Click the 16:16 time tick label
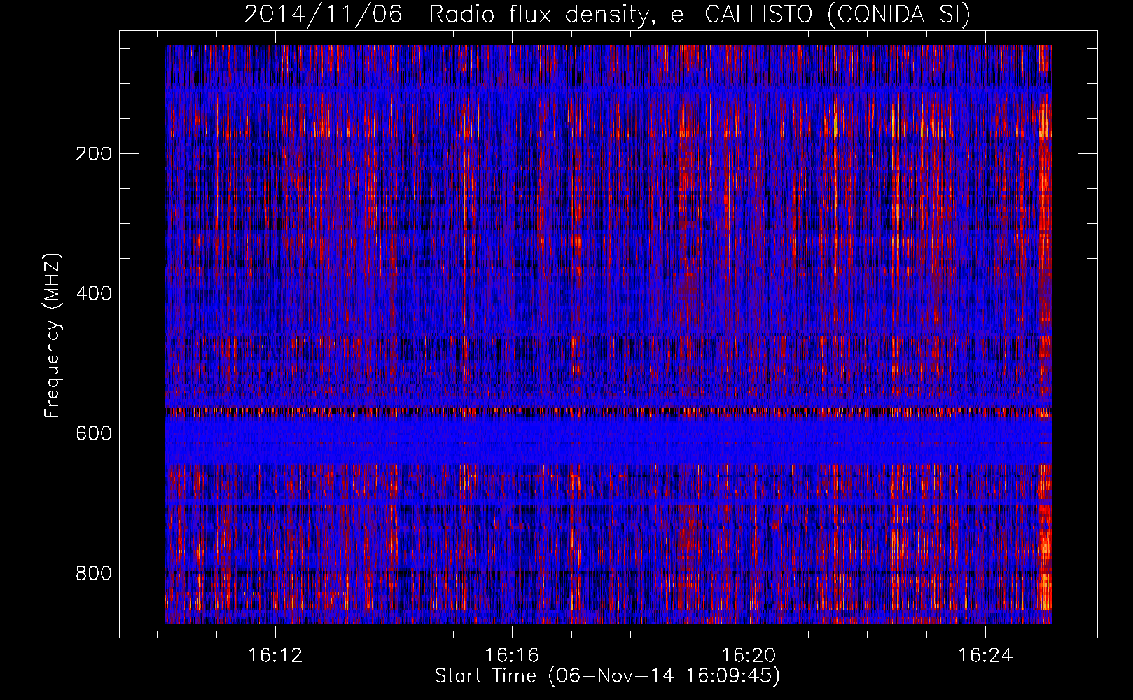This screenshot has height=700, width=1133. [512, 655]
